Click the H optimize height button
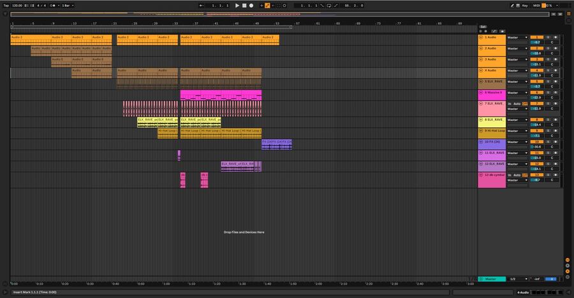574x298 pixels. (554, 14)
